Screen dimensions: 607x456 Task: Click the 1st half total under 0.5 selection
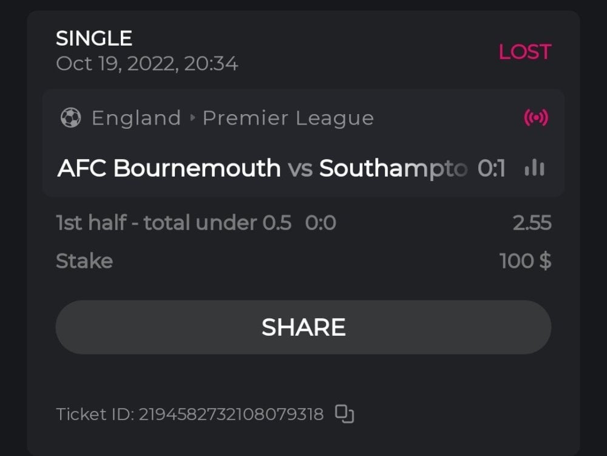tap(174, 223)
